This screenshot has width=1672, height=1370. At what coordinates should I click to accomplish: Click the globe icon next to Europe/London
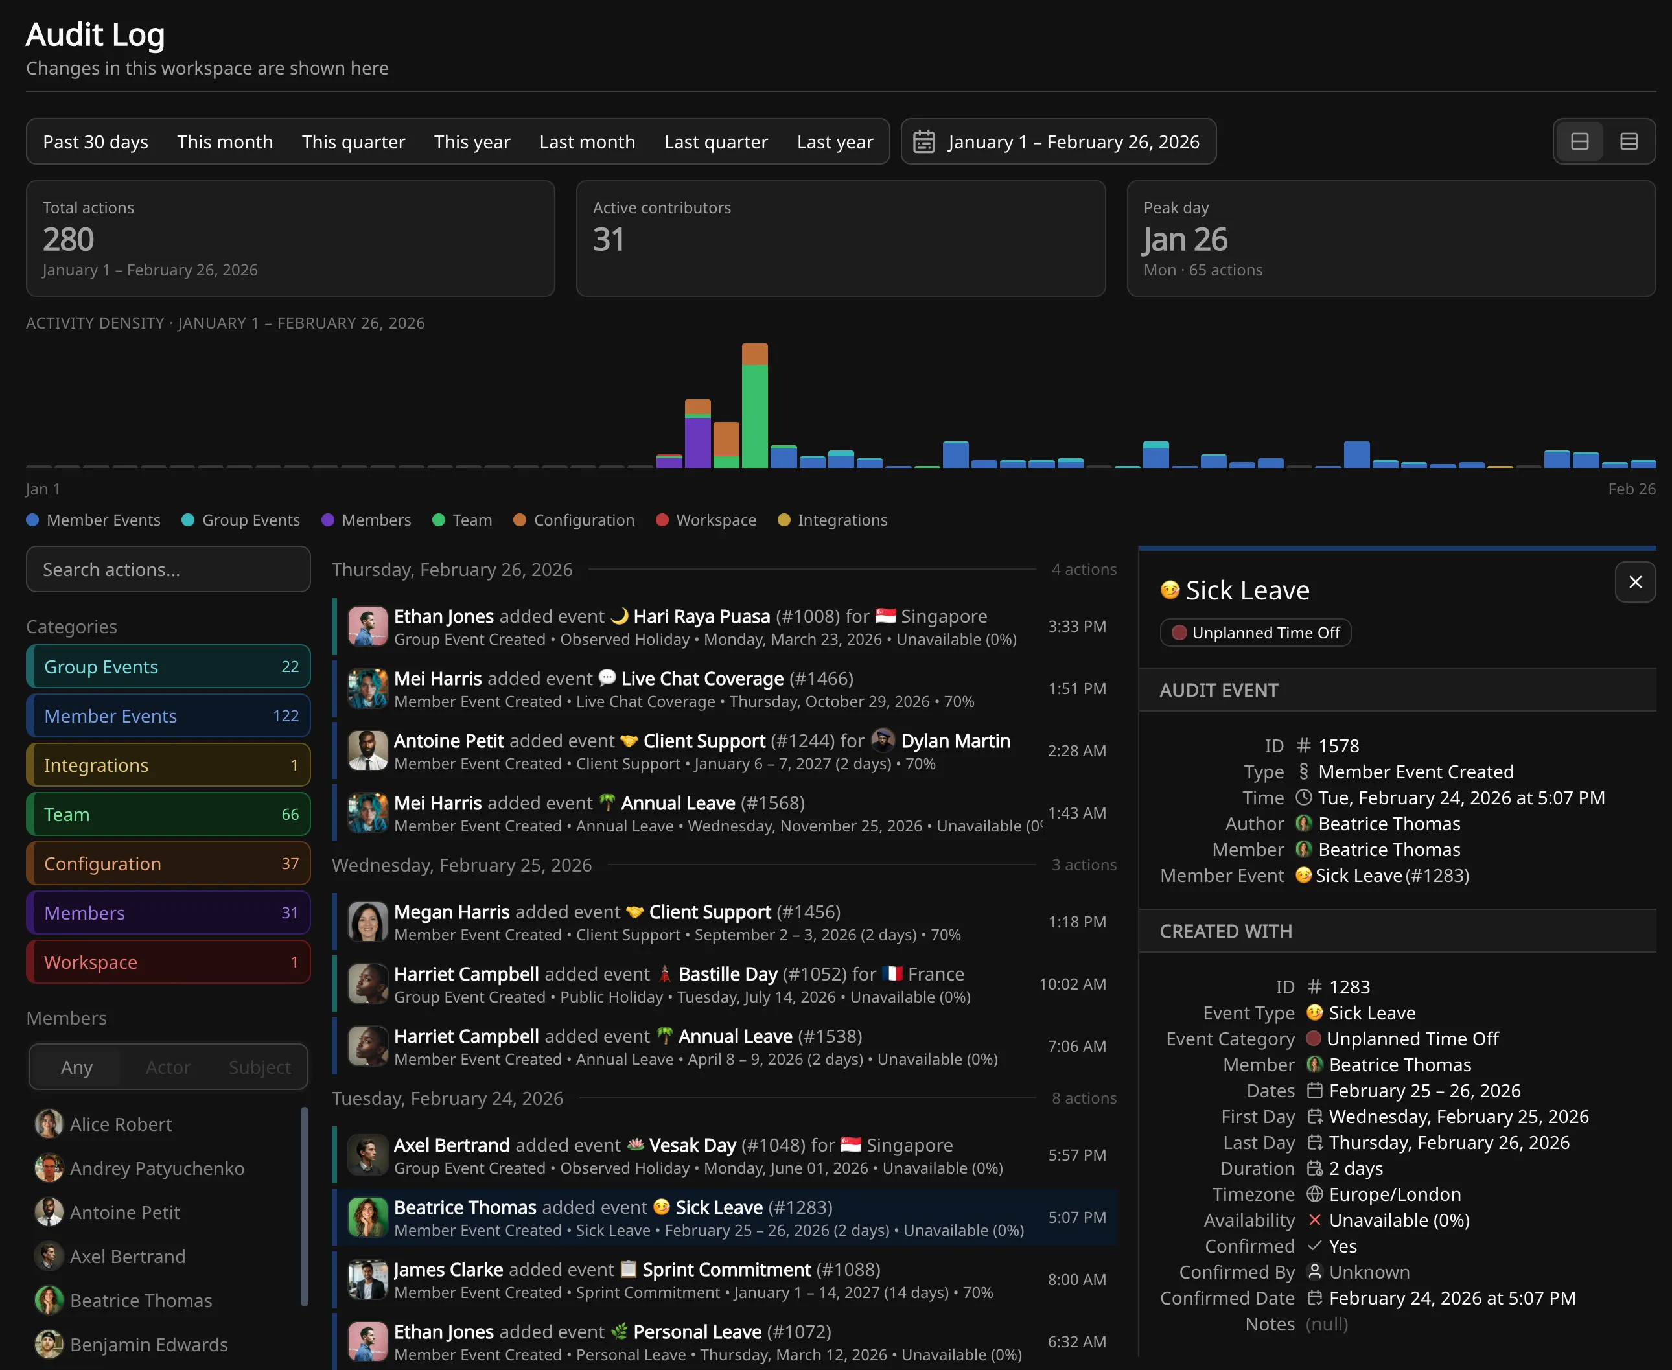coord(1314,1194)
